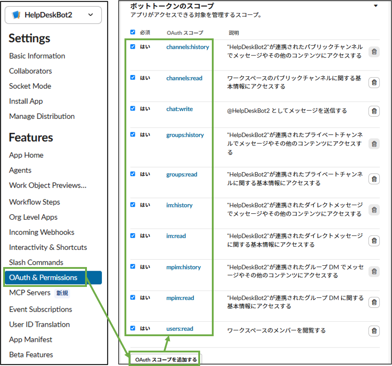Click trash icon for groups:read scope
392x366 pixels.
coord(374,179)
